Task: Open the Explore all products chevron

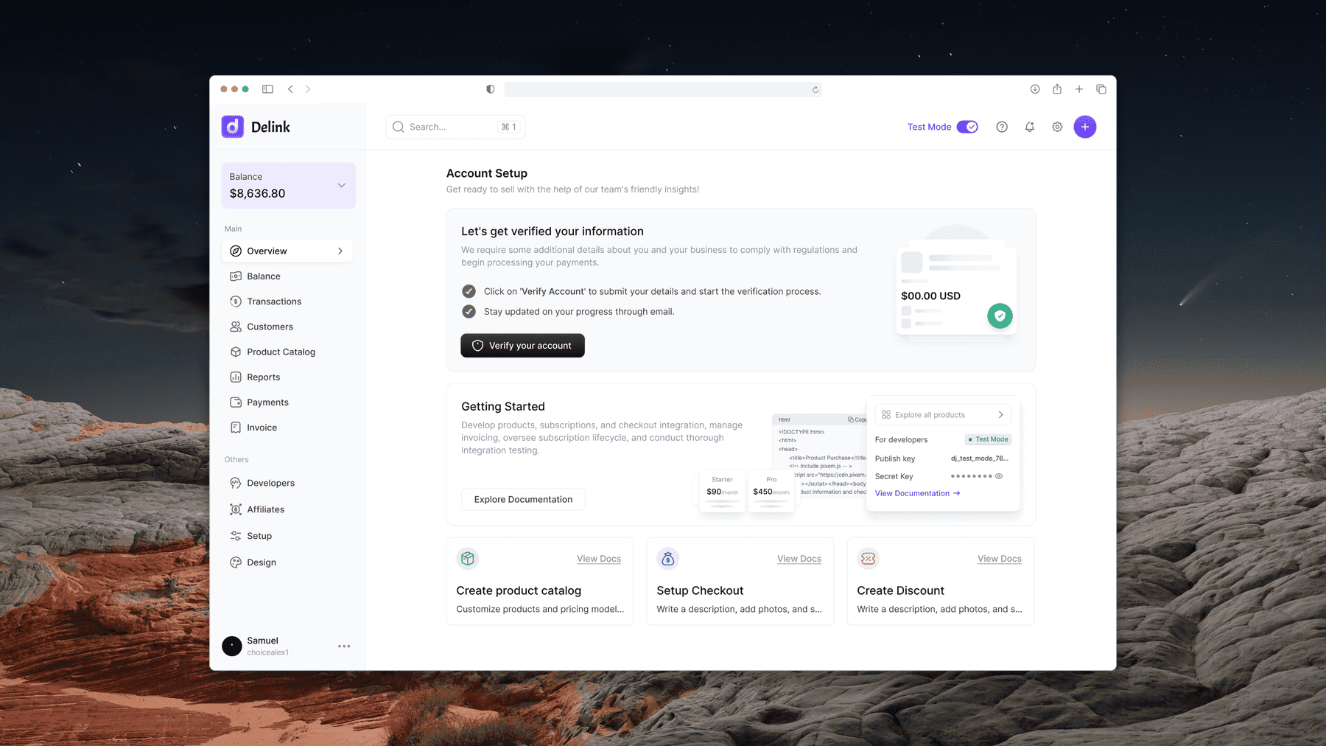Action: [1000, 415]
